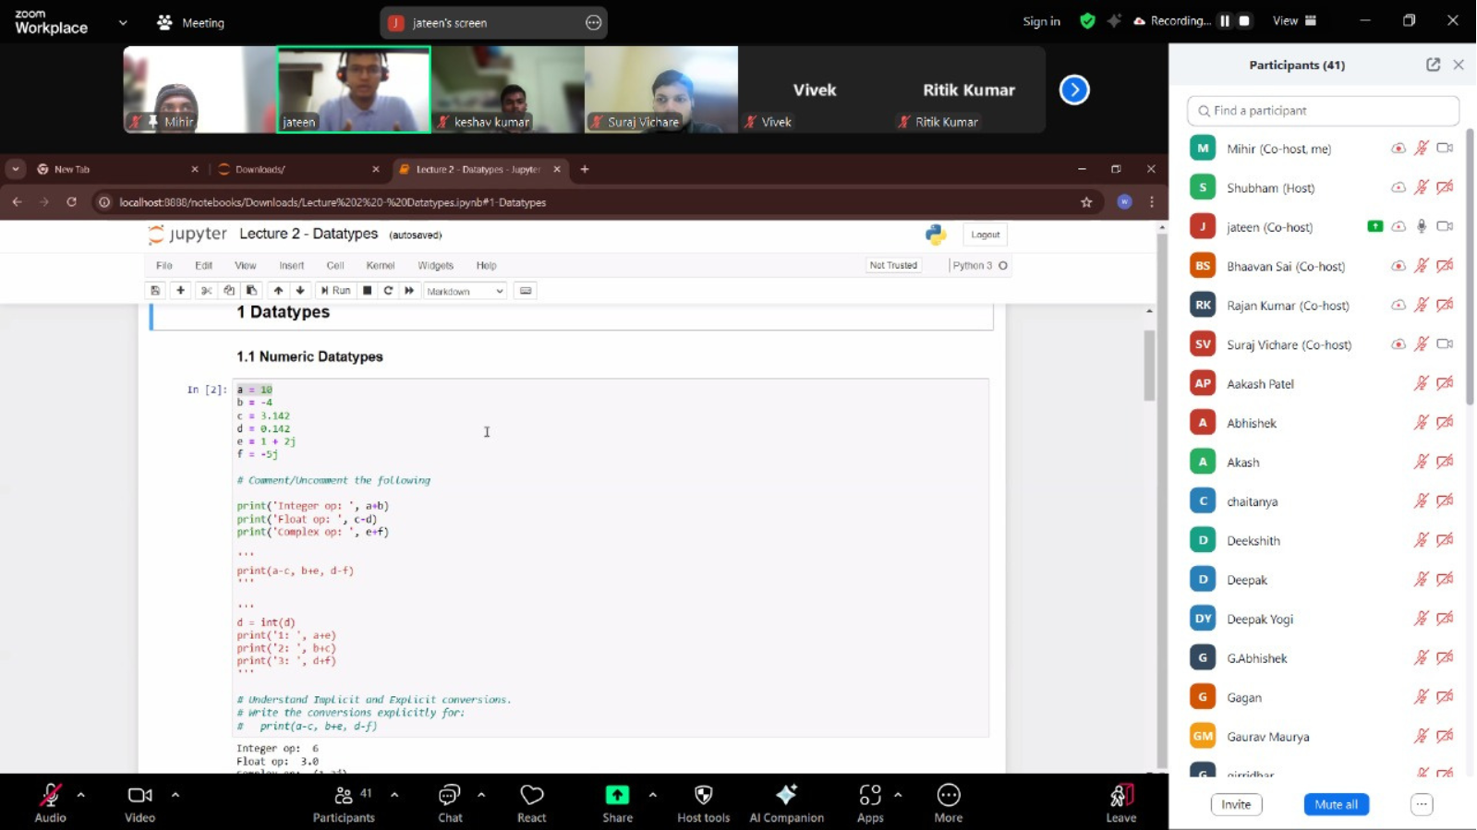Toggle Mihir (Co-host, me) video icon
1477x830 pixels.
click(1446, 149)
